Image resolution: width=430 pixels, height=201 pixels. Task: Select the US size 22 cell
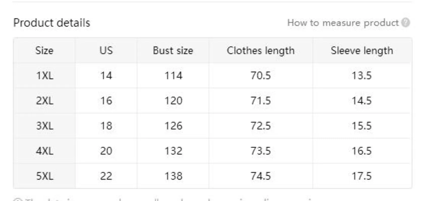pyautogui.click(x=106, y=176)
